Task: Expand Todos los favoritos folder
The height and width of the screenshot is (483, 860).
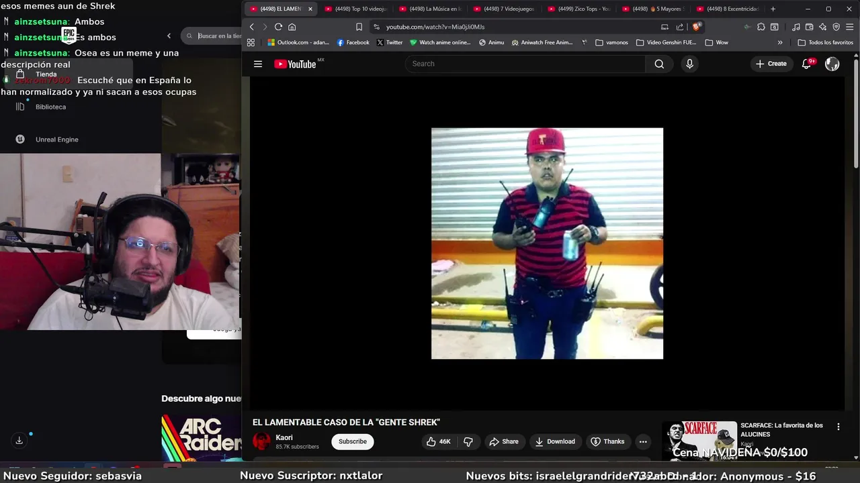Action: click(x=826, y=42)
